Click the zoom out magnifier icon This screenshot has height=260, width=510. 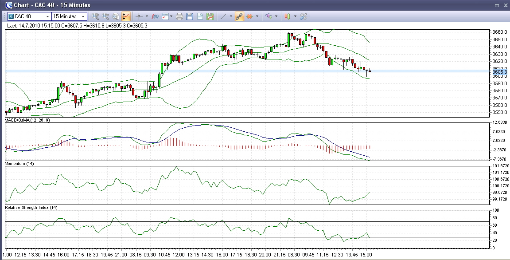[x=105, y=16]
